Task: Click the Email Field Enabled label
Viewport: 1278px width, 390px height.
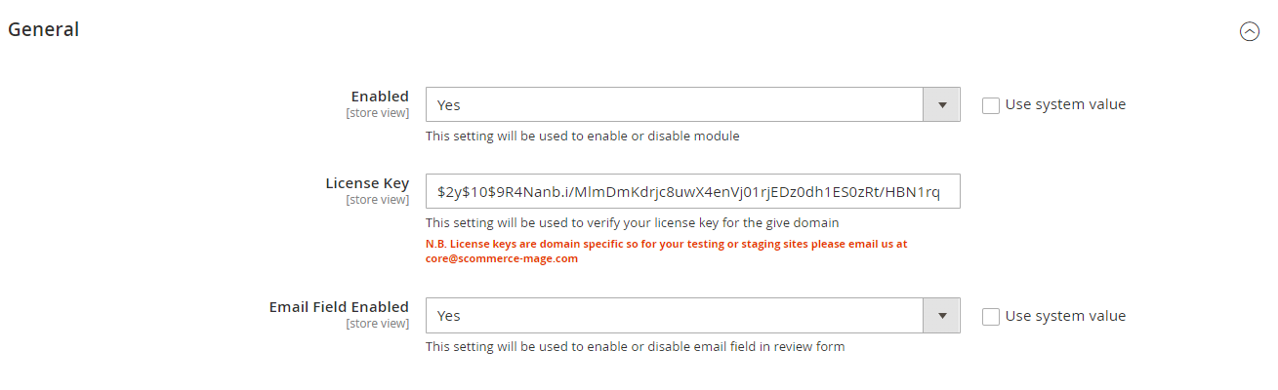Action: tap(339, 307)
